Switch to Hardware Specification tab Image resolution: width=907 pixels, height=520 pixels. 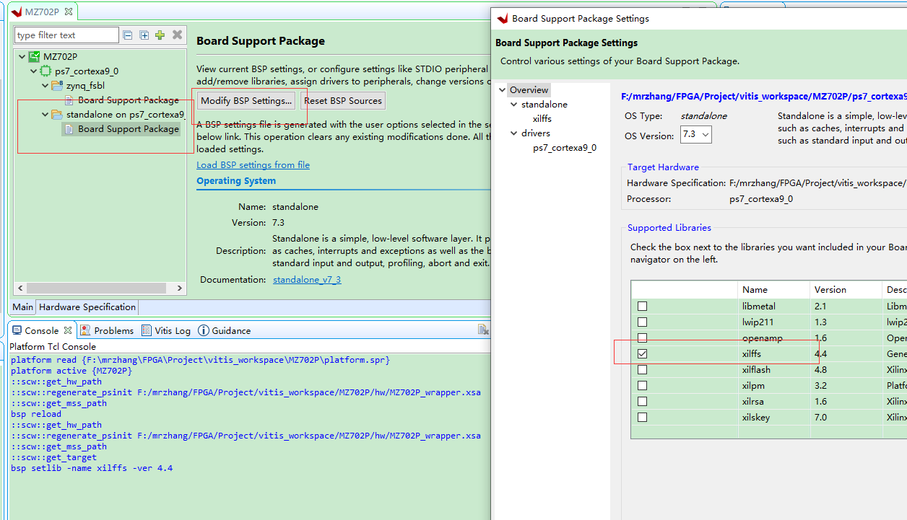pyautogui.click(x=87, y=307)
